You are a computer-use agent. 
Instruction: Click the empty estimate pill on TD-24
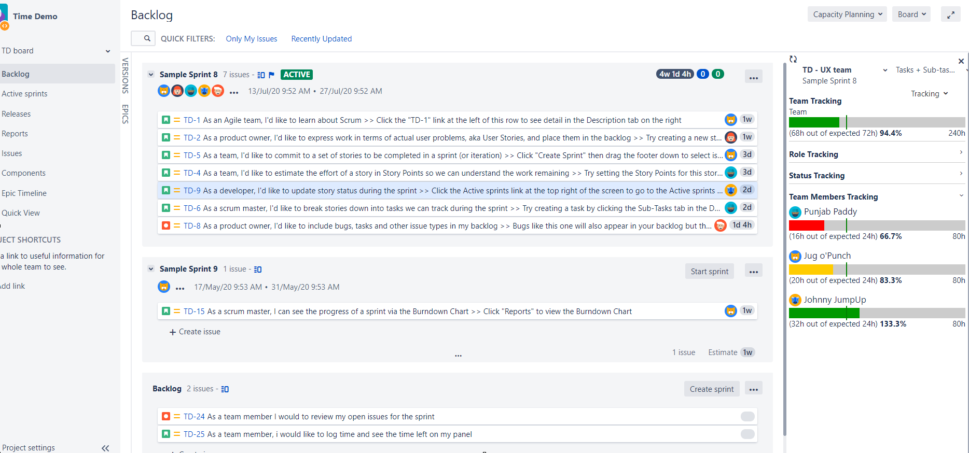point(747,416)
